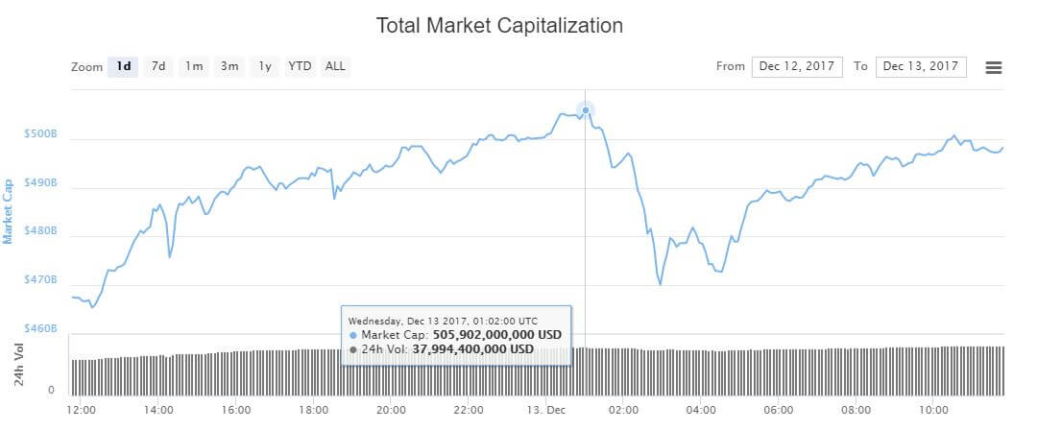
Task: Edit the To date field
Action: coord(921,66)
